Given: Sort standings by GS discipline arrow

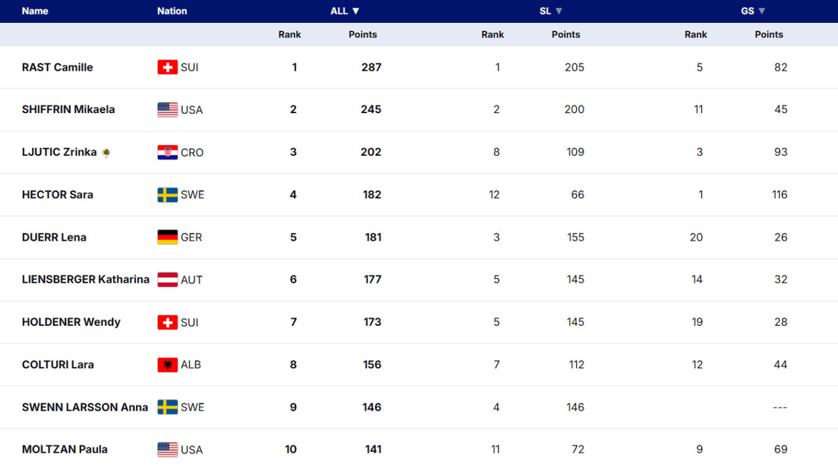Looking at the screenshot, I should (x=762, y=11).
